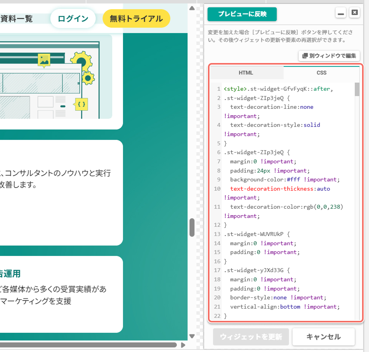Click the vertical-align:bottom code line
This screenshot has width=369, height=352.
pyautogui.click(x=285, y=307)
